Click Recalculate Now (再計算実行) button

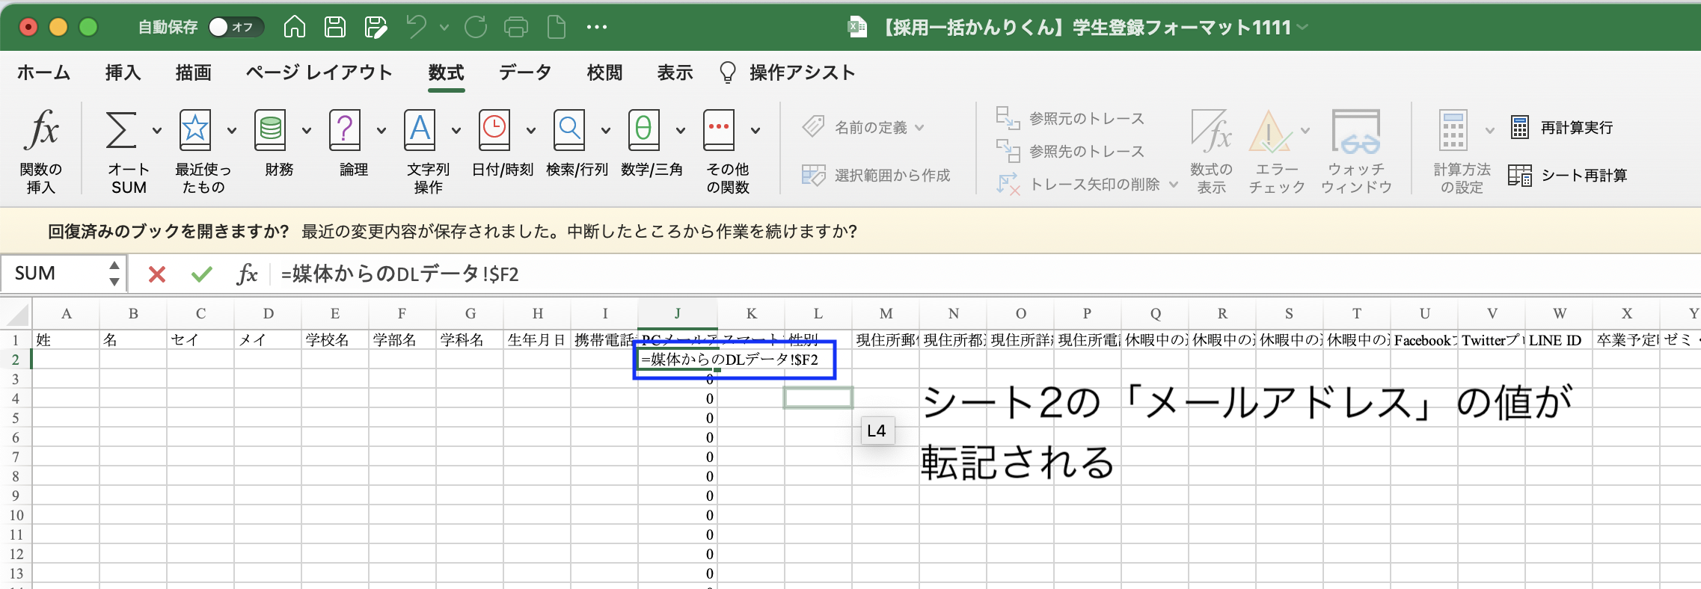pos(1562,128)
